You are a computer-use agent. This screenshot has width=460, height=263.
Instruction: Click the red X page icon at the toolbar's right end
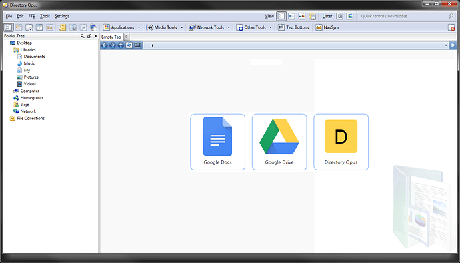451,27
